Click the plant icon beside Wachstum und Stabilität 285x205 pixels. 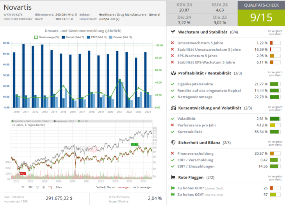(x=173, y=32)
